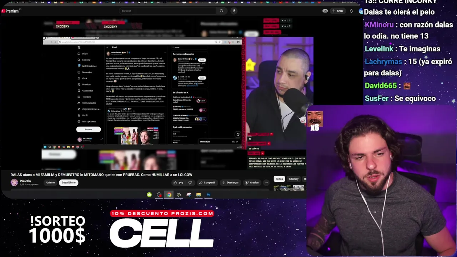Screen dimensions: 457x257
Task: Select the Todos filter chip
Action: tap(279, 179)
